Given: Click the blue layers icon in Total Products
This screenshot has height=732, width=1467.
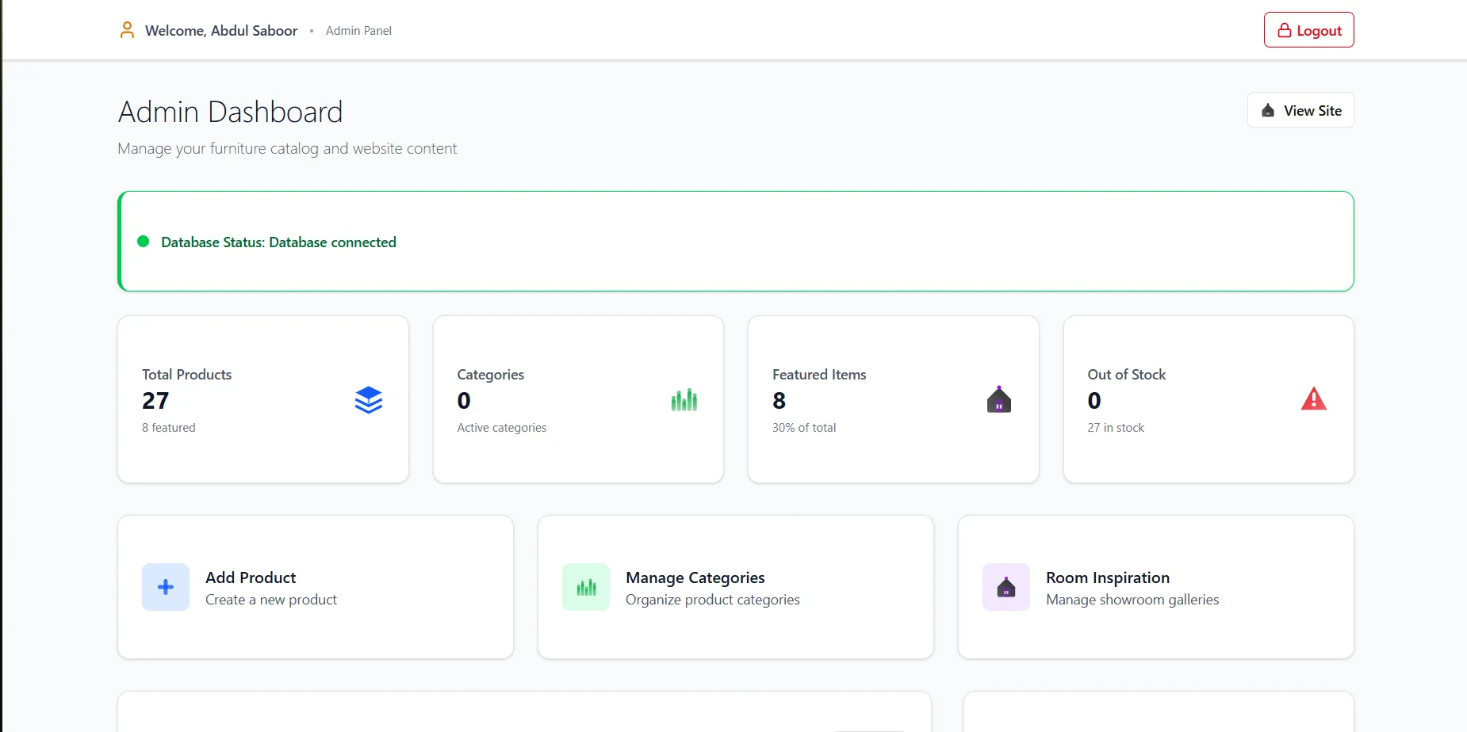Looking at the screenshot, I should point(369,400).
